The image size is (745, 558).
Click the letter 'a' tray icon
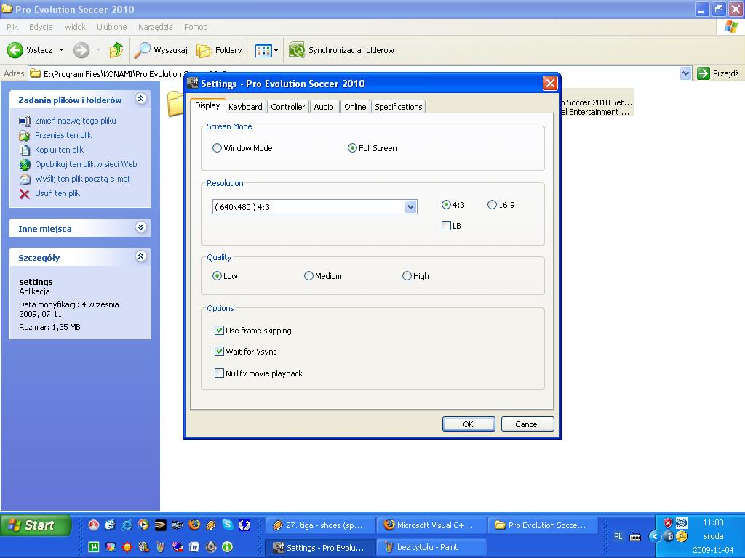pyautogui.click(x=669, y=537)
